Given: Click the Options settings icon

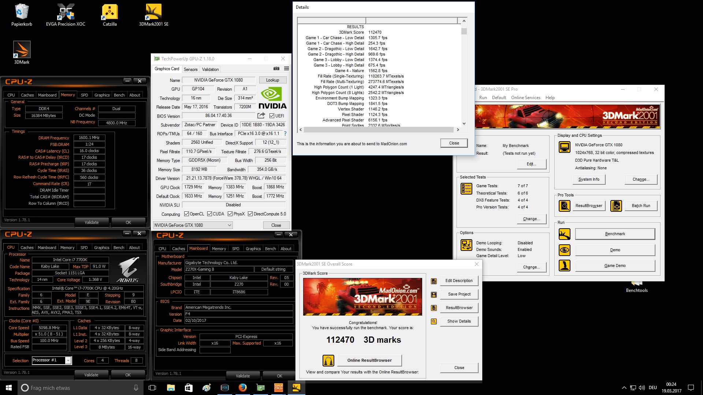Looking at the screenshot, I should tap(466, 245).
